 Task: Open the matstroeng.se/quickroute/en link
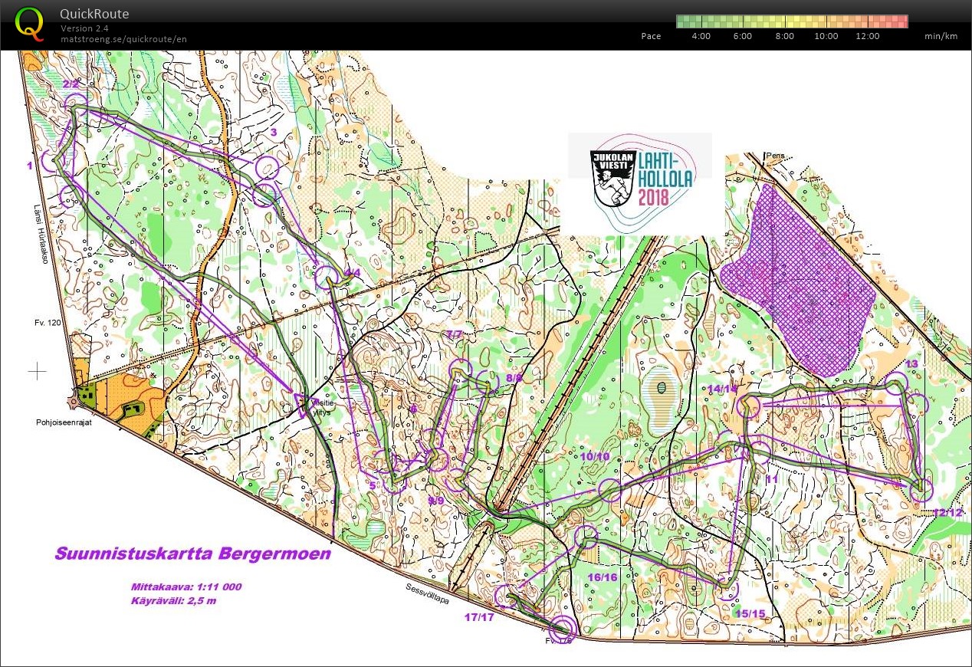[123, 39]
